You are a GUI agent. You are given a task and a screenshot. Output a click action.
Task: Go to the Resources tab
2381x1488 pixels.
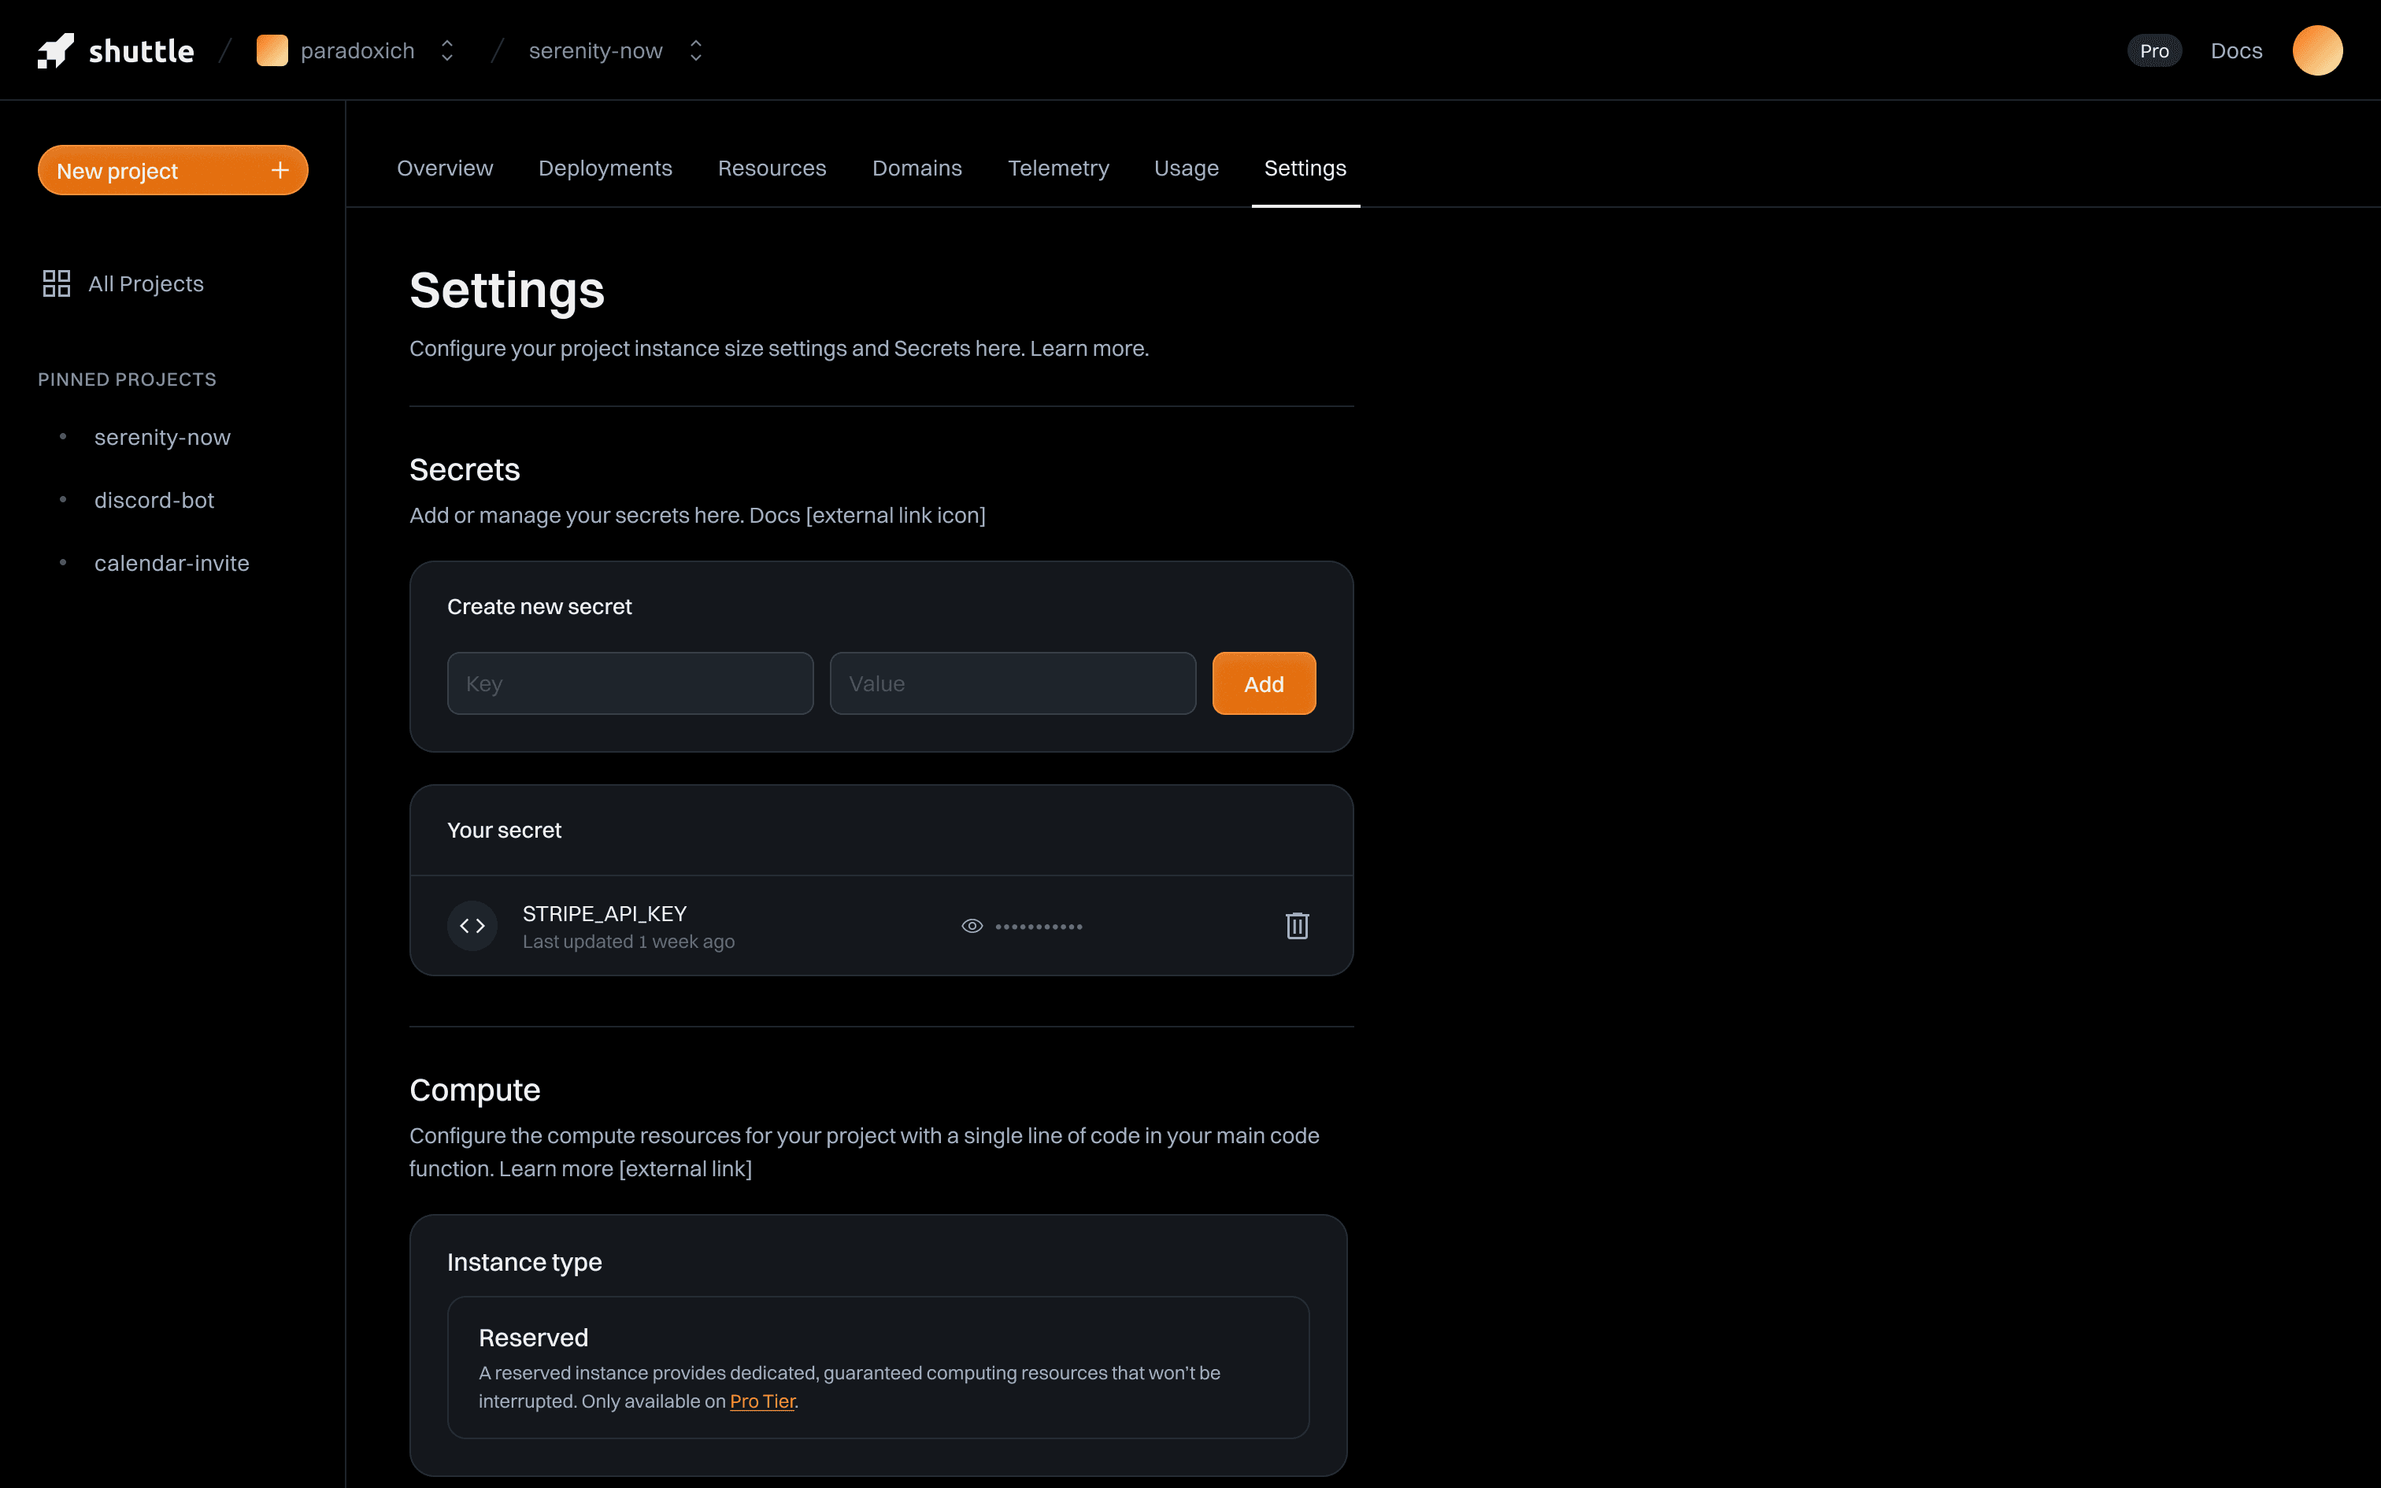pyautogui.click(x=772, y=168)
